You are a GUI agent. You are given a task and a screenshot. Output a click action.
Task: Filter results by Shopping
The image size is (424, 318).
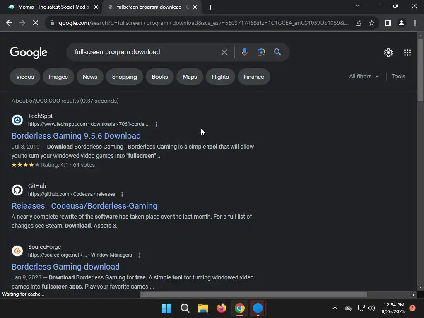pyautogui.click(x=124, y=77)
